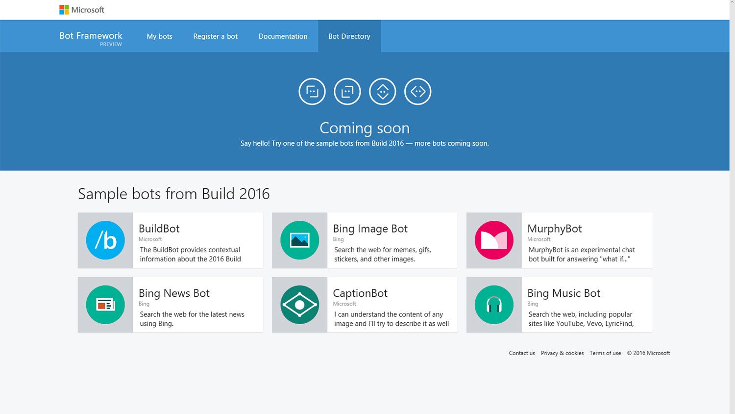Click 'I can understand the content' description

click(x=392, y=319)
